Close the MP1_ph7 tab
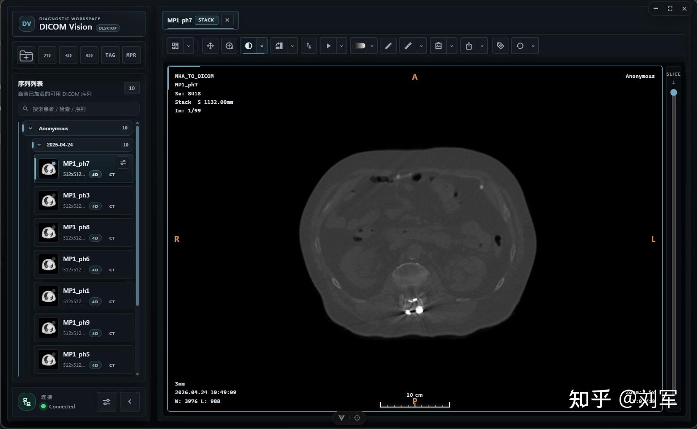The image size is (697, 429). pyautogui.click(x=227, y=20)
